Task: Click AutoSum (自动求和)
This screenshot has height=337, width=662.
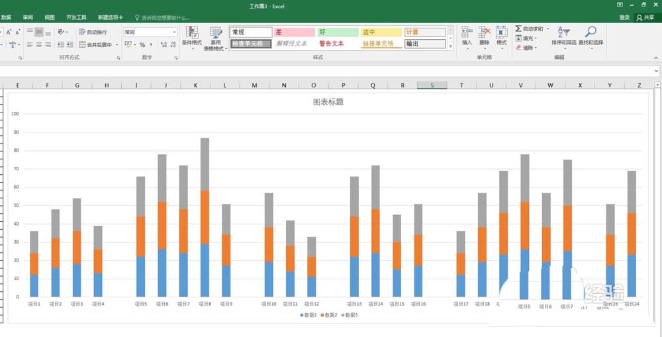Action: [529, 28]
